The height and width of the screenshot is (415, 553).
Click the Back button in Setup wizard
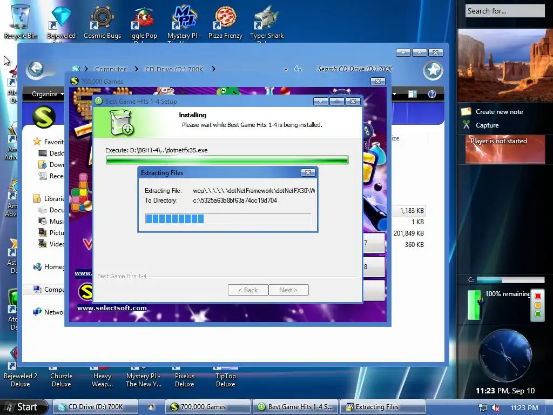coord(248,290)
